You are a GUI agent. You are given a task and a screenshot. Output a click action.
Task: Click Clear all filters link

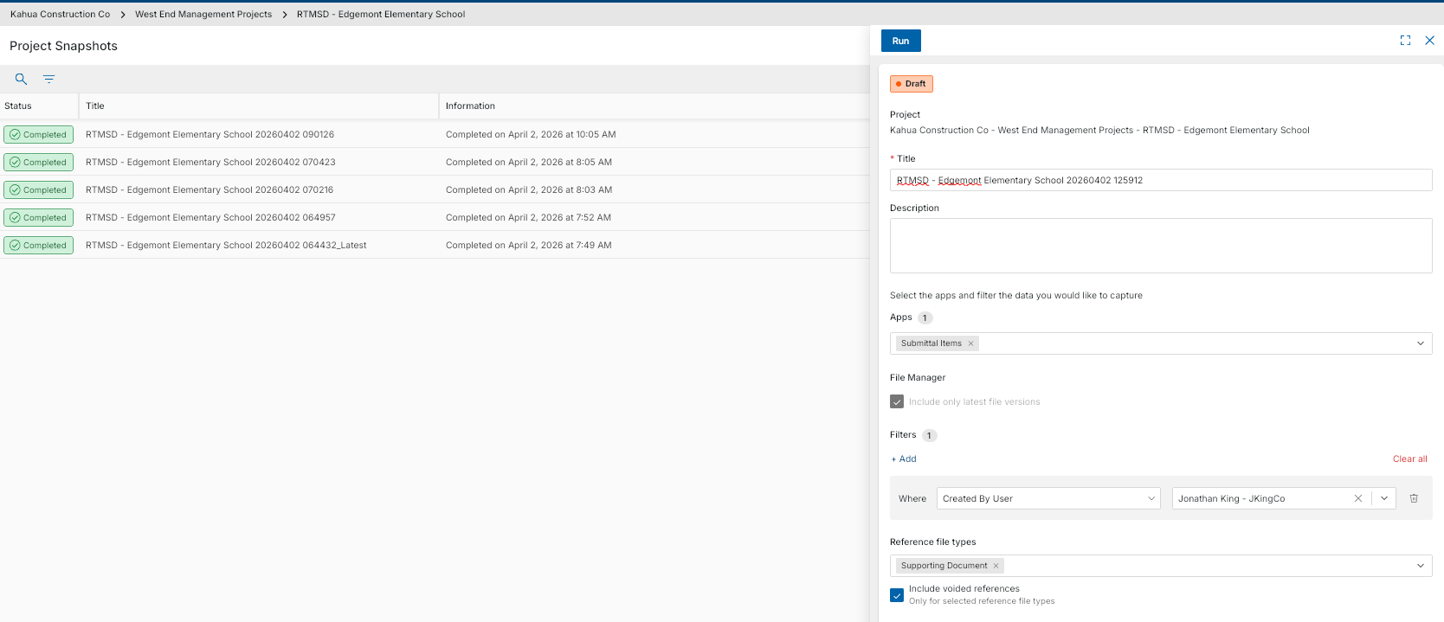tap(1409, 459)
